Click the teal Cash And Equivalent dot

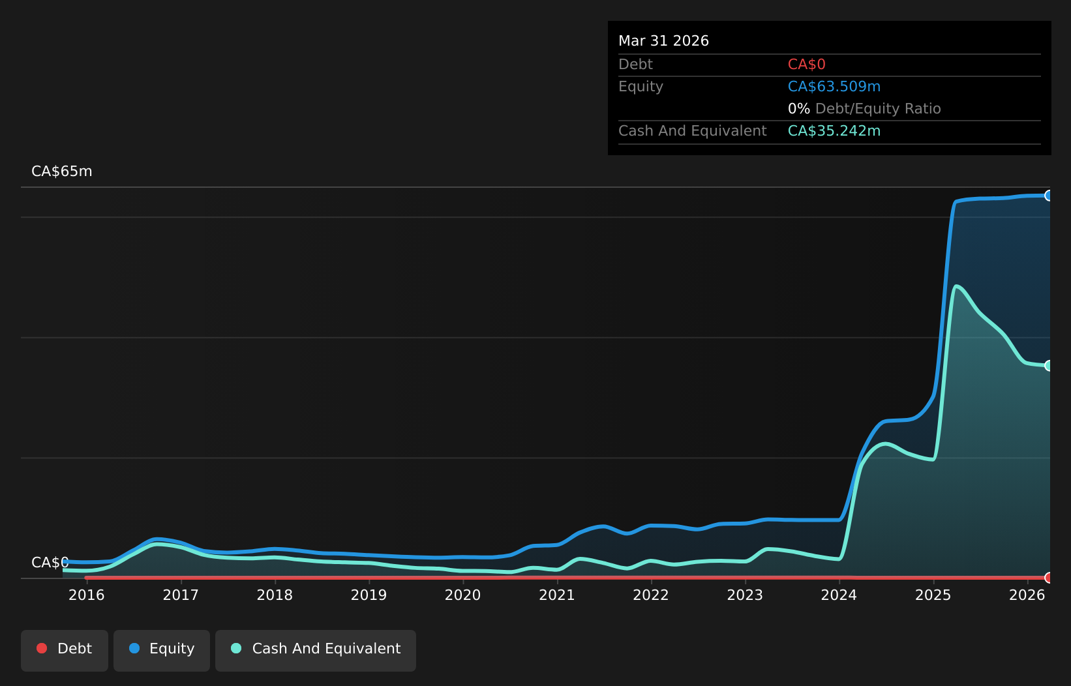pos(236,648)
